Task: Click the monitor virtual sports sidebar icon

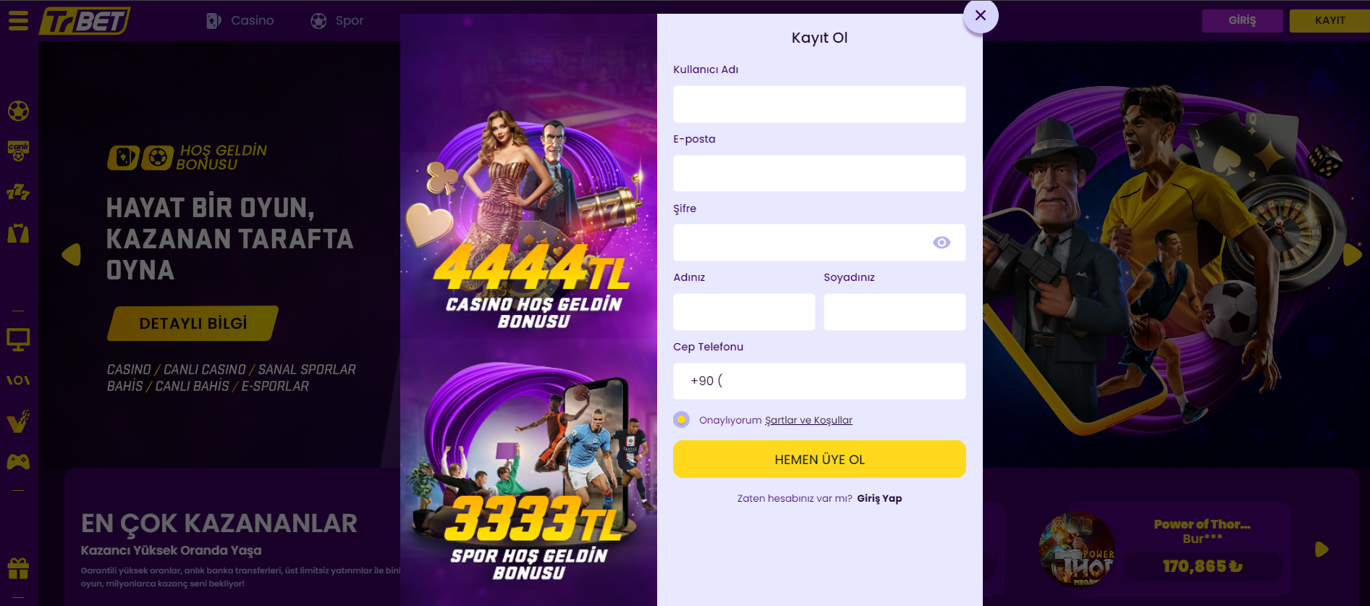Action: pyautogui.click(x=18, y=340)
